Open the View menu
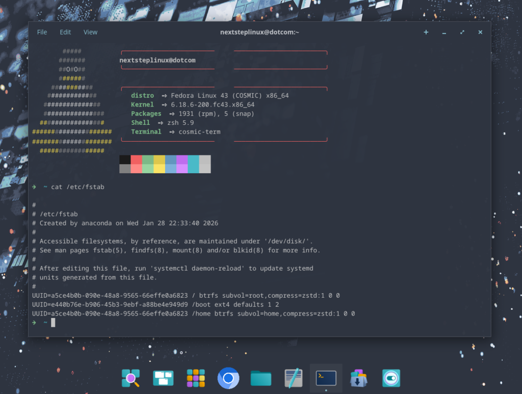 coord(90,32)
